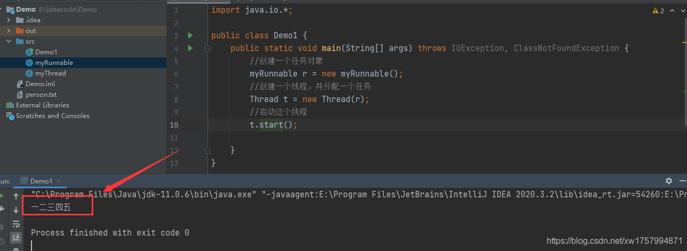Image resolution: width=687 pixels, height=251 pixels.
Task: Open the Run panel settings gear
Action: (x=669, y=181)
